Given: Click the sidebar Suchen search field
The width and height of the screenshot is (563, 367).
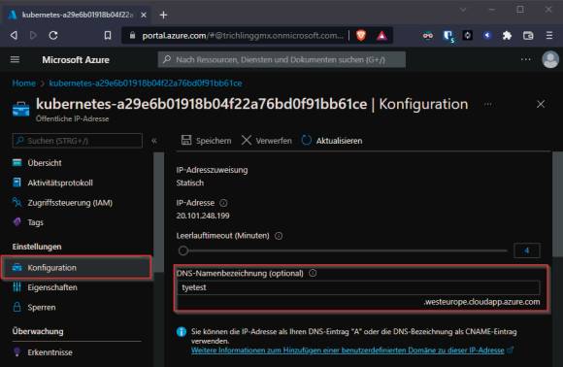Looking at the screenshot, I should pos(78,141).
